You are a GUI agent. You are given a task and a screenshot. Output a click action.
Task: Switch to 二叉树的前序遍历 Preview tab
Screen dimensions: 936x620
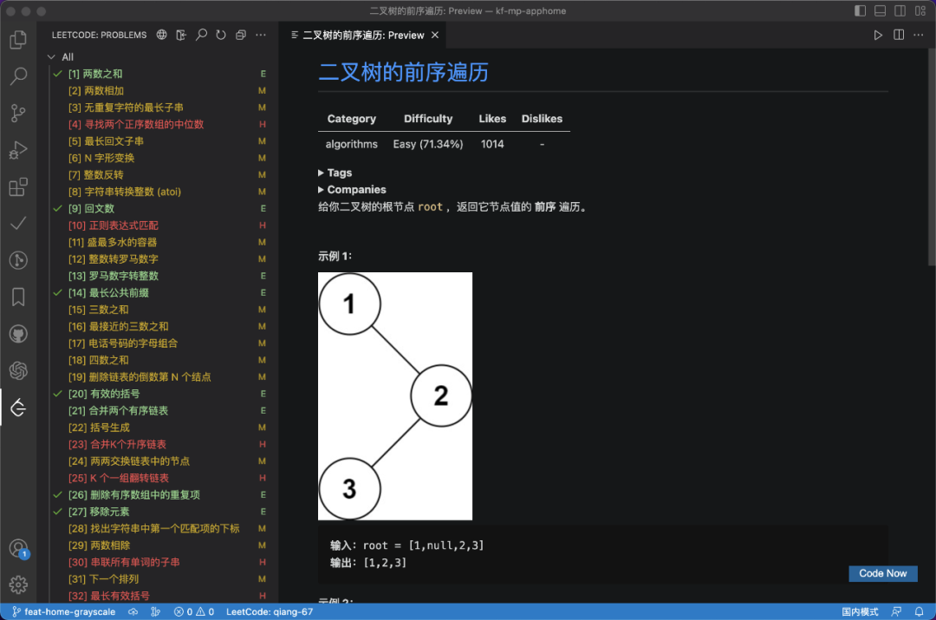click(x=363, y=36)
